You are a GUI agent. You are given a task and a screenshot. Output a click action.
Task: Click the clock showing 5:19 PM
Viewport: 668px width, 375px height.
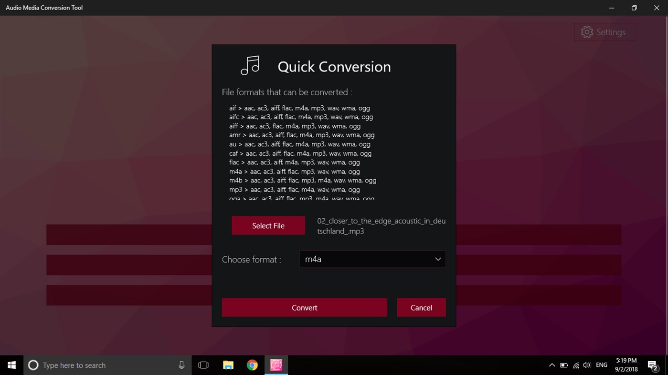pos(626,365)
